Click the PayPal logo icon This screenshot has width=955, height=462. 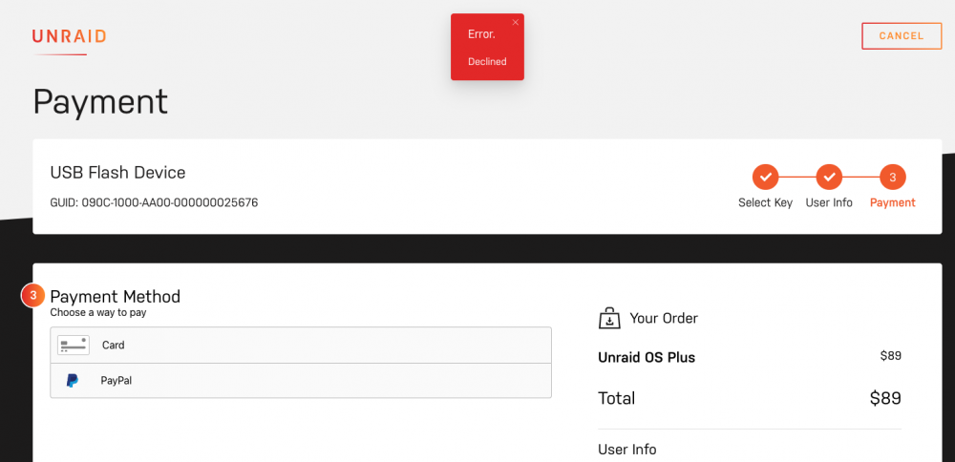73,381
